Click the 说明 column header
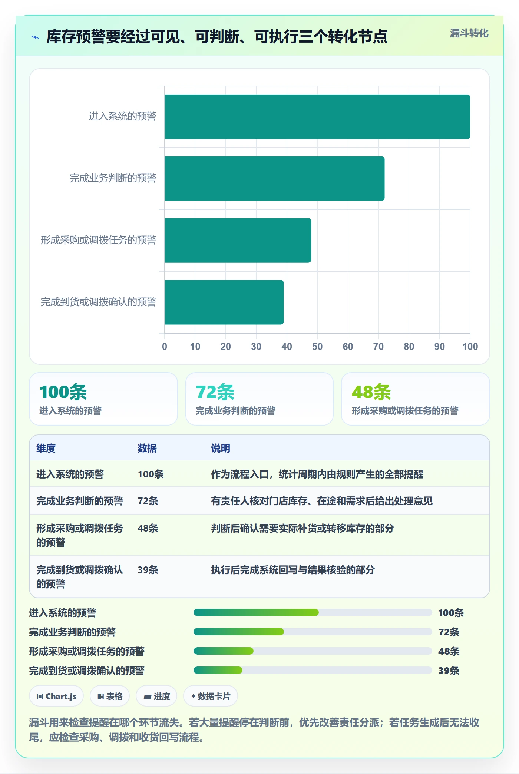This screenshot has height=774, width=519. click(221, 448)
